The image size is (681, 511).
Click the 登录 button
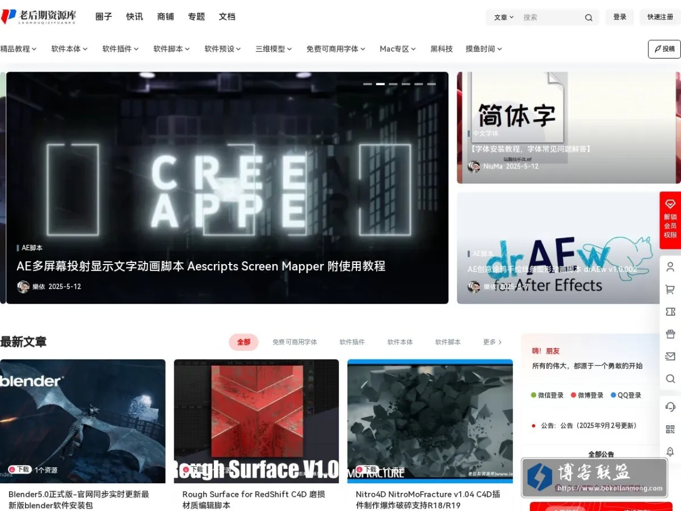620,17
